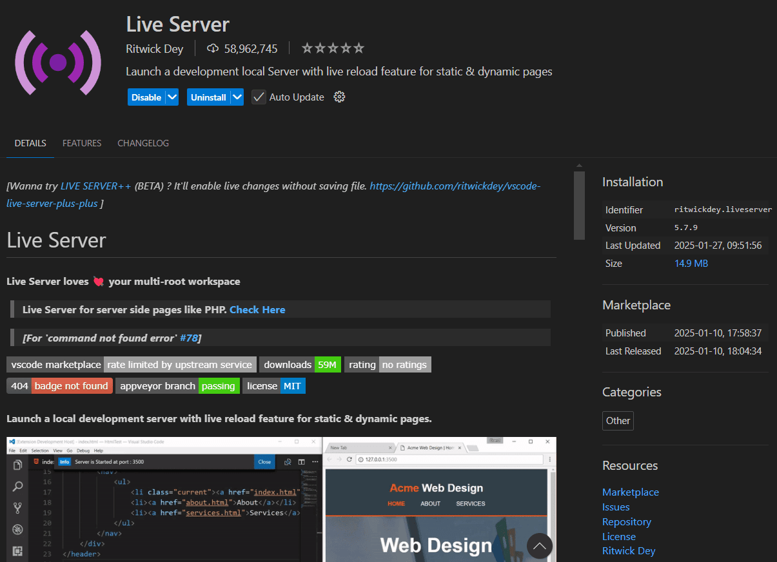Switch to the DETAILS tab
This screenshot has height=562, width=777.
click(x=30, y=143)
